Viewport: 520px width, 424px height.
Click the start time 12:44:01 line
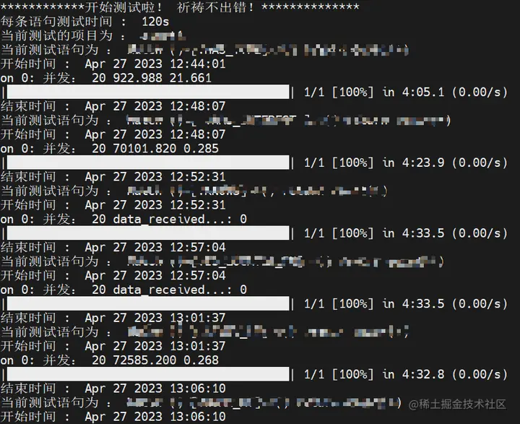(x=113, y=64)
